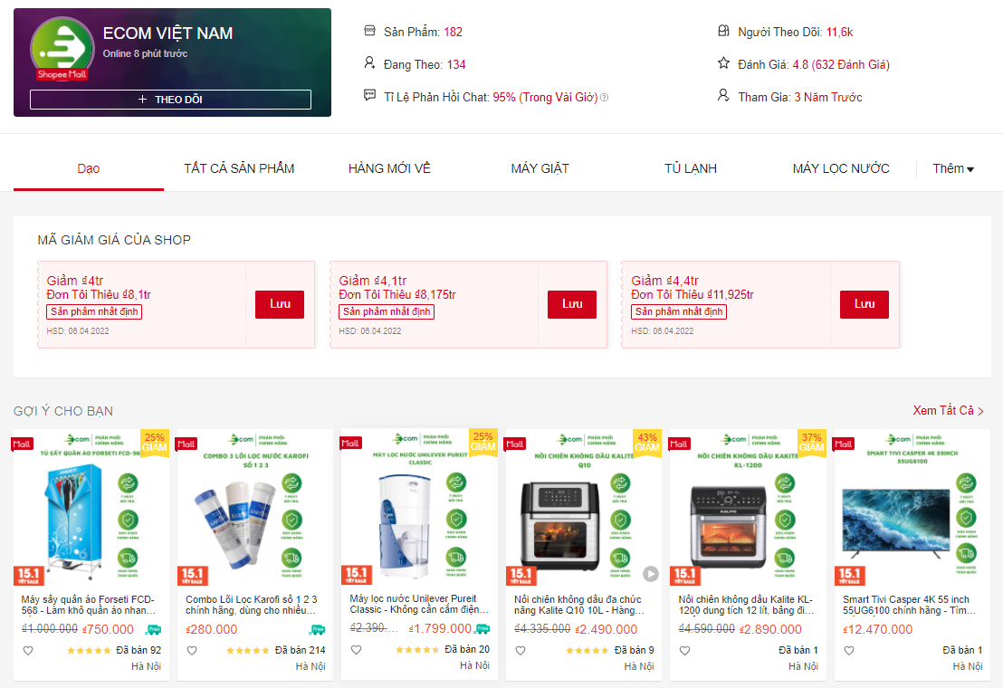Click the Đang Theo person icon

click(369, 62)
